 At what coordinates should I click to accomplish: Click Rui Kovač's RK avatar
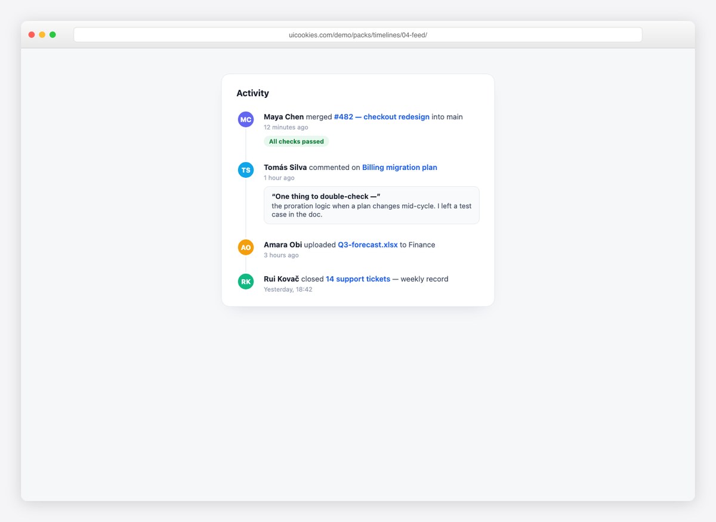[x=246, y=281]
